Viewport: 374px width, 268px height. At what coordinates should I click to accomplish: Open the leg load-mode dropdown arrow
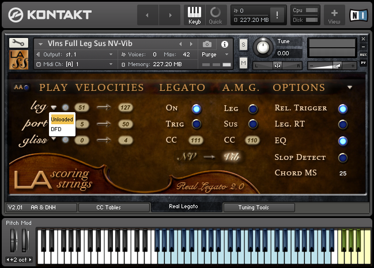[x=54, y=108]
